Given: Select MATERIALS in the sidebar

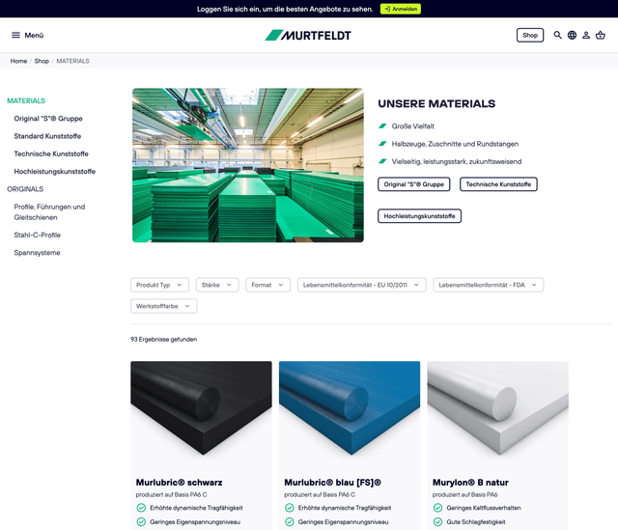Looking at the screenshot, I should (26, 100).
